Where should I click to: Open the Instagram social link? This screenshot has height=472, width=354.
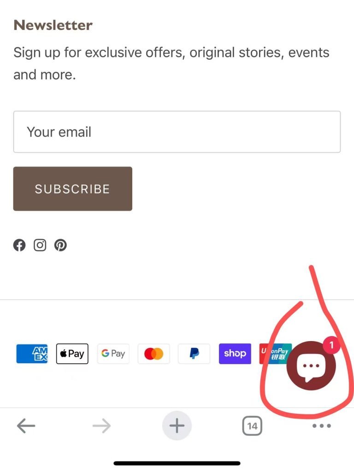coord(40,245)
